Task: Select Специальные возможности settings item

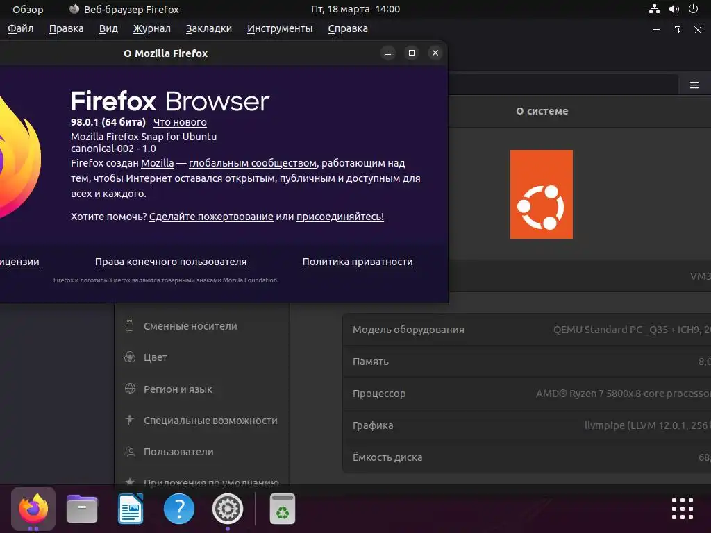Action: [x=202, y=420]
